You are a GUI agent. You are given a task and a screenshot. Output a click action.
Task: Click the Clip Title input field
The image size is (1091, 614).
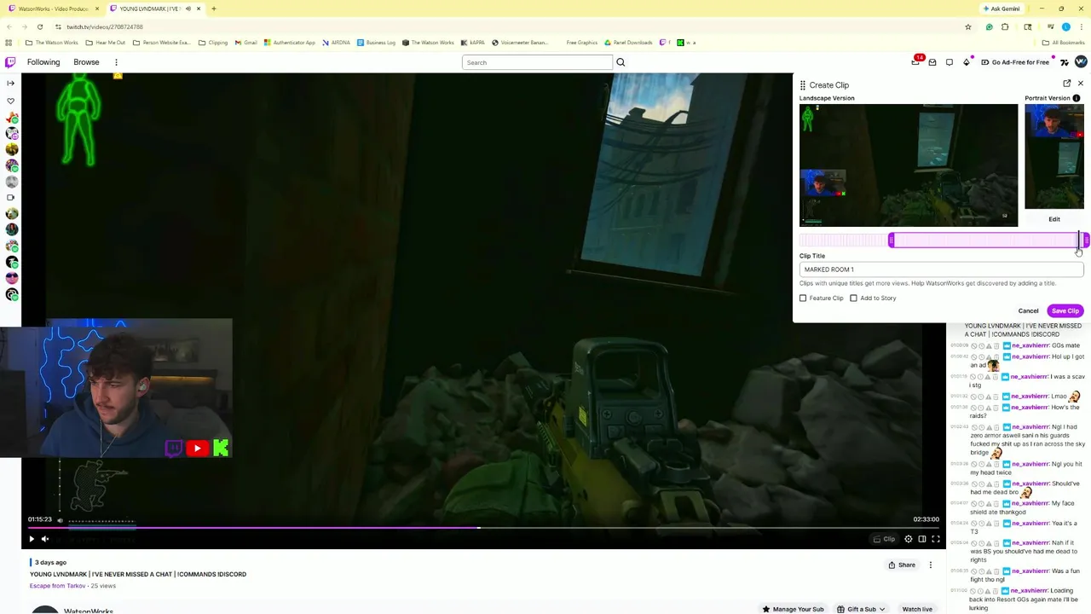(x=941, y=269)
